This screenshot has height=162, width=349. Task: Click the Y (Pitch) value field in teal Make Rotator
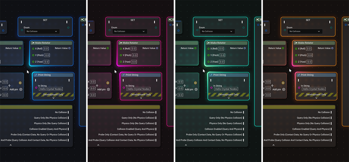pos(222,55)
